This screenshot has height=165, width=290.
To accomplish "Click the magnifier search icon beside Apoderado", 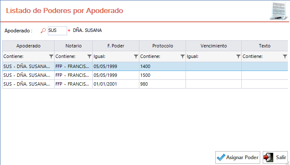I will (x=43, y=31).
